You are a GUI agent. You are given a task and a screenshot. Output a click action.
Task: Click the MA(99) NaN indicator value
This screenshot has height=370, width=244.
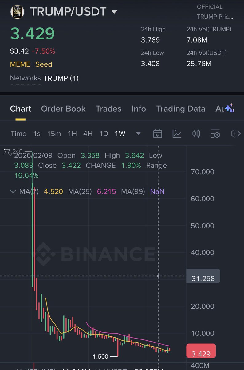point(157,191)
